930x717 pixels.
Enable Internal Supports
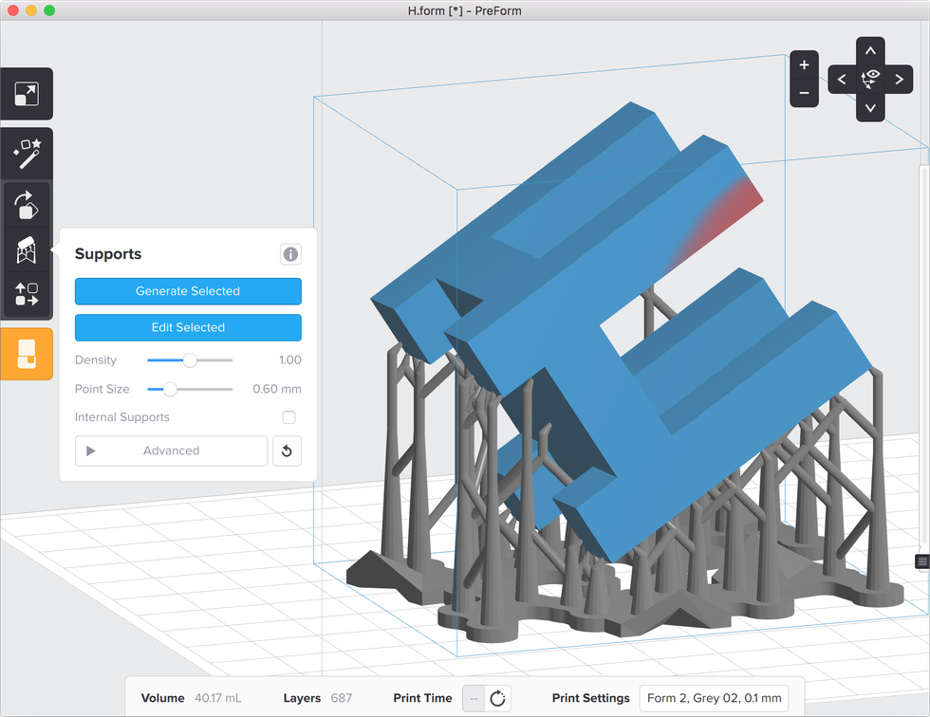290,417
